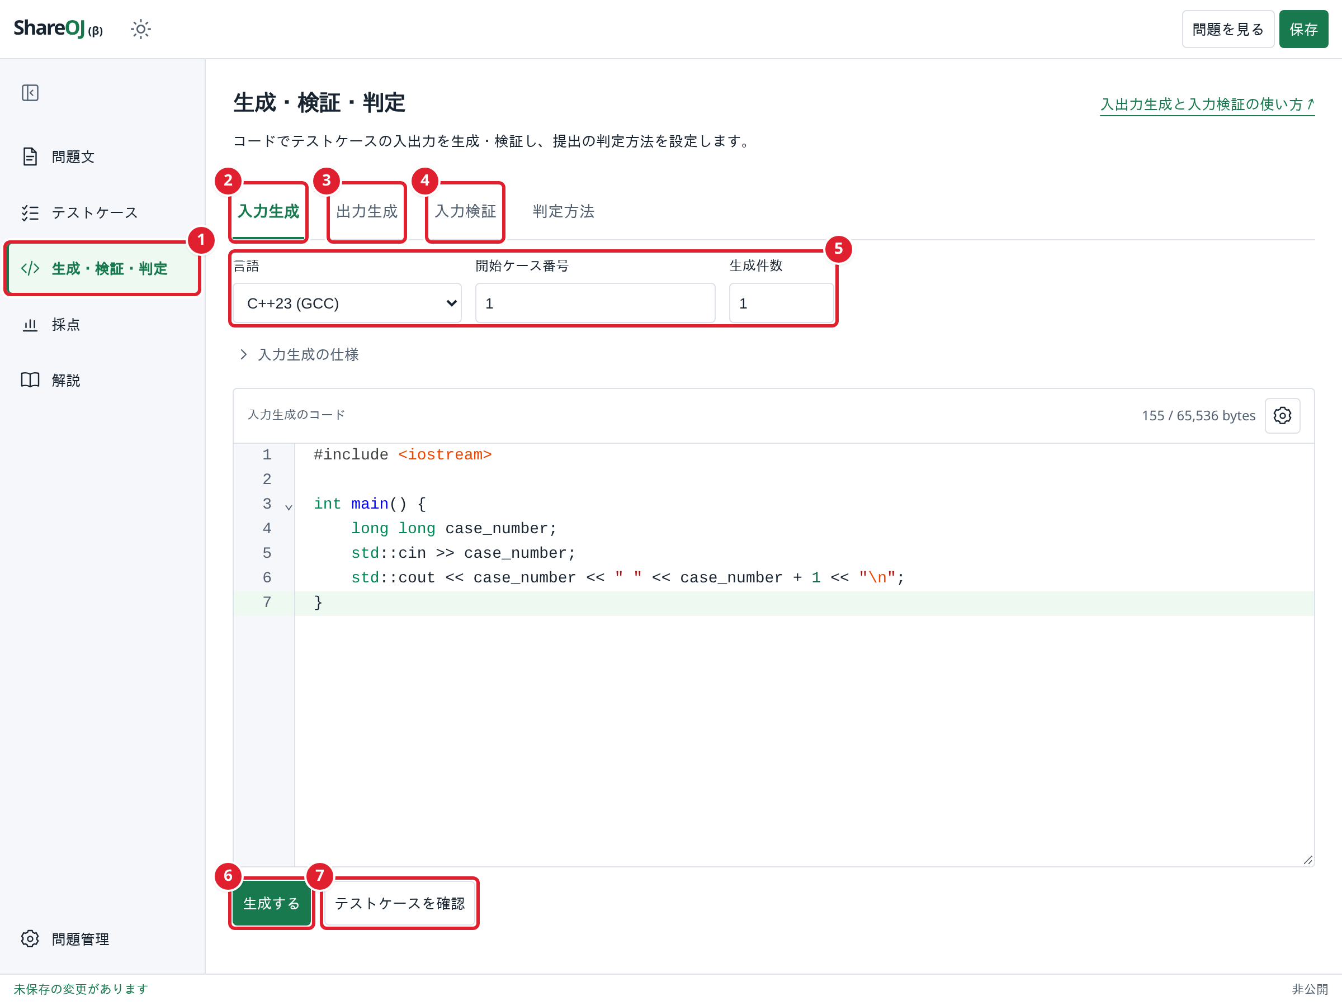This screenshot has width=1342, height=1006.
Task: Open 問題管理 gear icon in sidebar
Action: [30, 939]
